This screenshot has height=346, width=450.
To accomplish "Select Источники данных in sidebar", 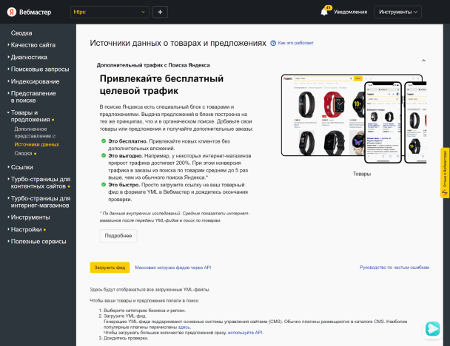I will point(36,145).
